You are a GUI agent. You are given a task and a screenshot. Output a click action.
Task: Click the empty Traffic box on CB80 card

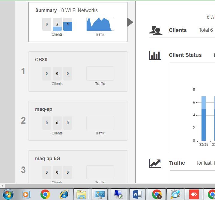coord(100,74)
